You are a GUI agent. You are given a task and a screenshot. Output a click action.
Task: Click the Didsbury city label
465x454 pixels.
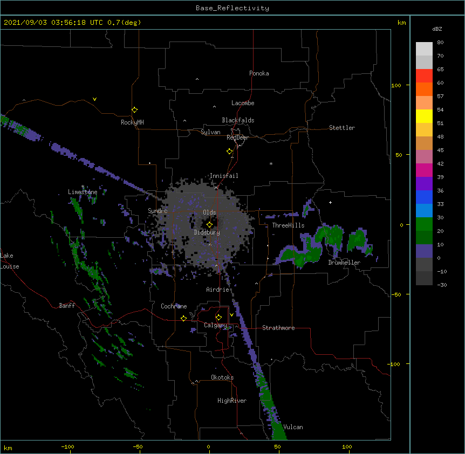207,232
